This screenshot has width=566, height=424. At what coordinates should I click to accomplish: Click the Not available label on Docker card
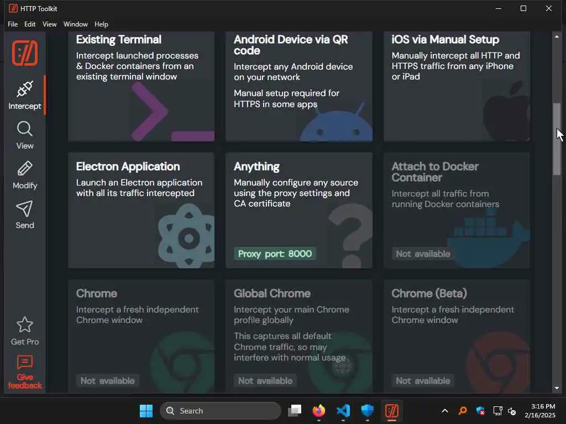coord(423,254)
